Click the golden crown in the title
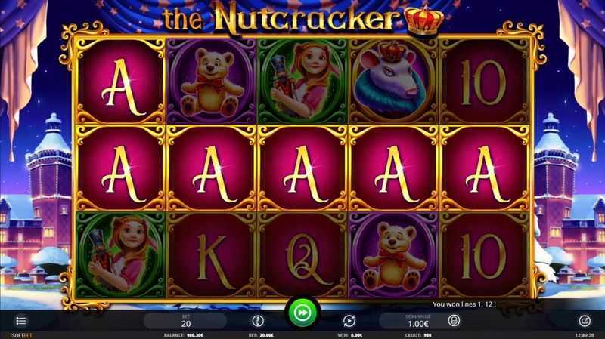 click(x=423, y=20)
